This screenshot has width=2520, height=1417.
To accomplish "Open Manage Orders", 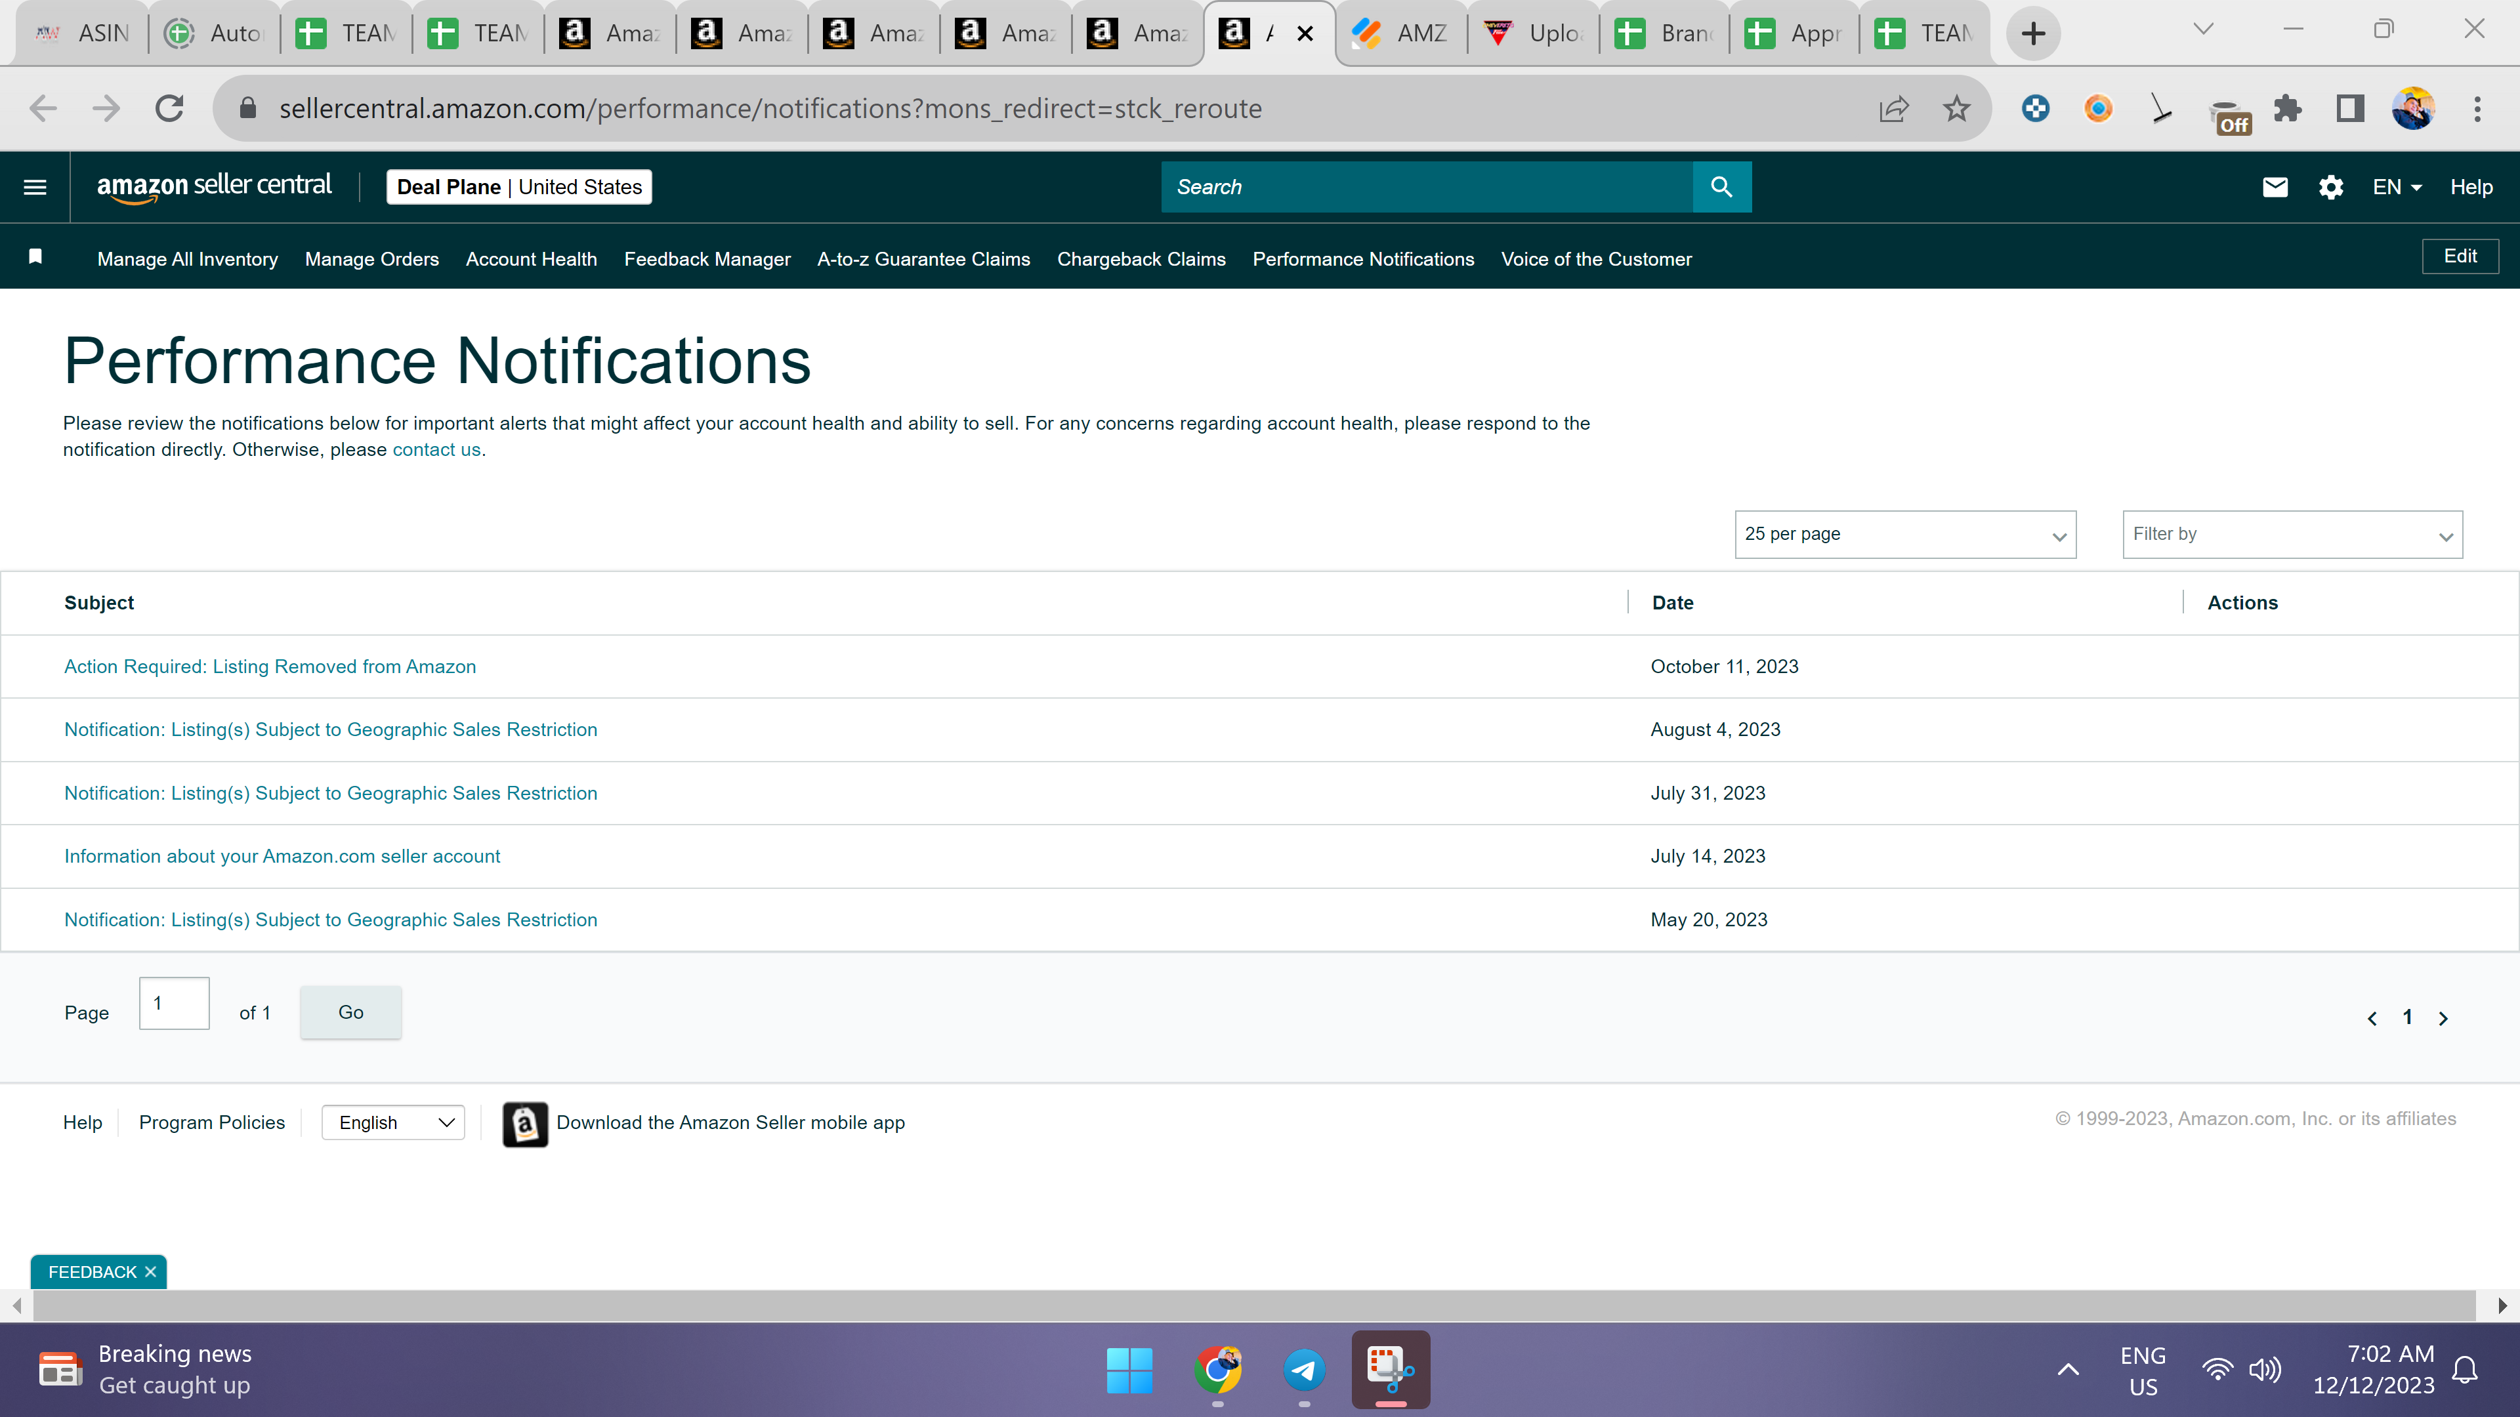I will tap(371, 259).
